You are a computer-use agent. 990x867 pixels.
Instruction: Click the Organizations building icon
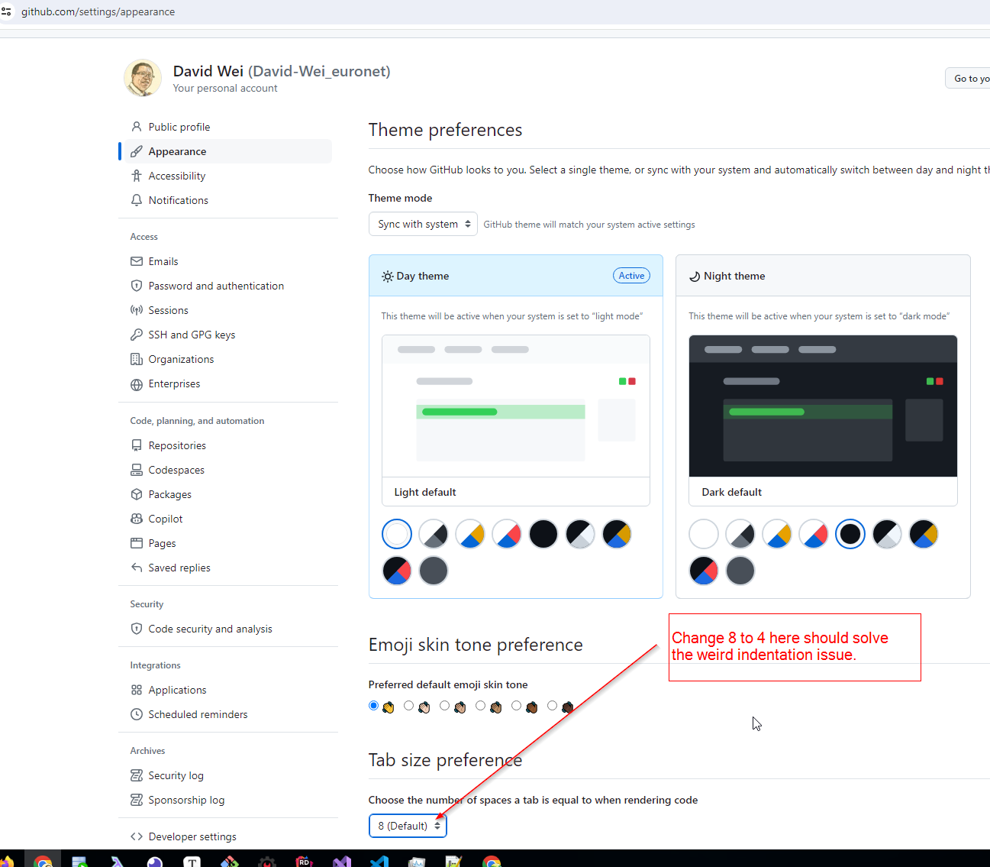click(136, 359)
